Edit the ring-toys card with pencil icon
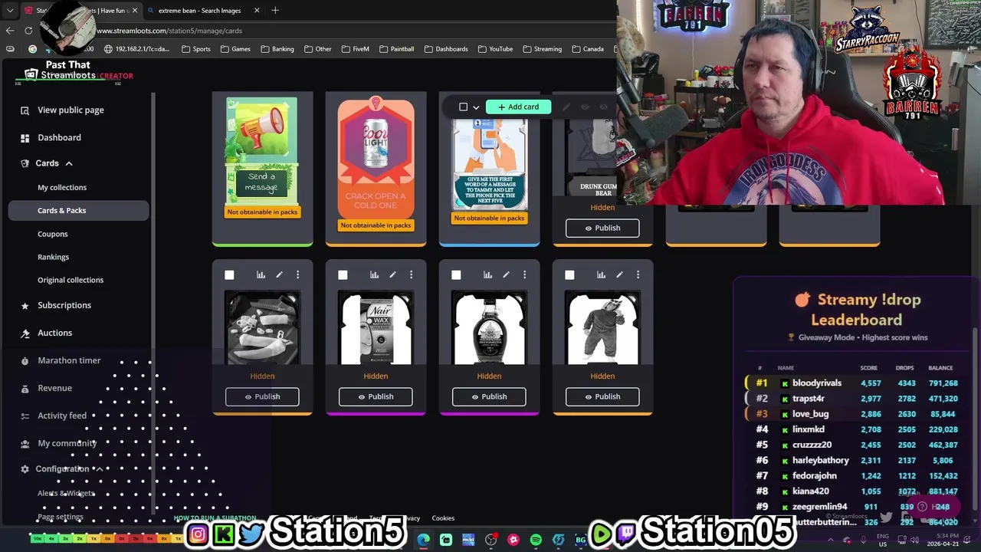Screen dimensions: 981x552 point(279,274)
